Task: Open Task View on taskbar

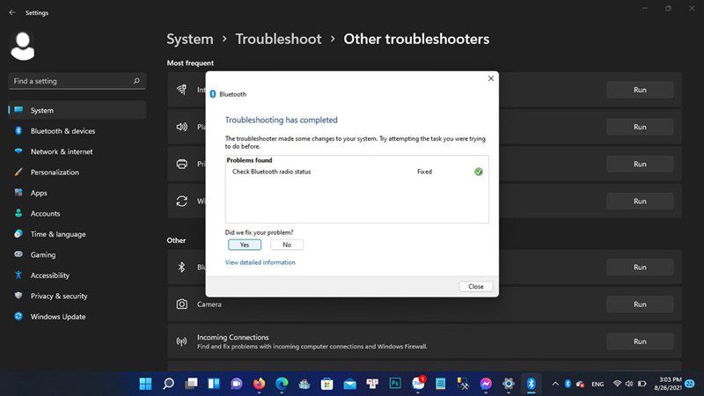Action: pos(191,384)
